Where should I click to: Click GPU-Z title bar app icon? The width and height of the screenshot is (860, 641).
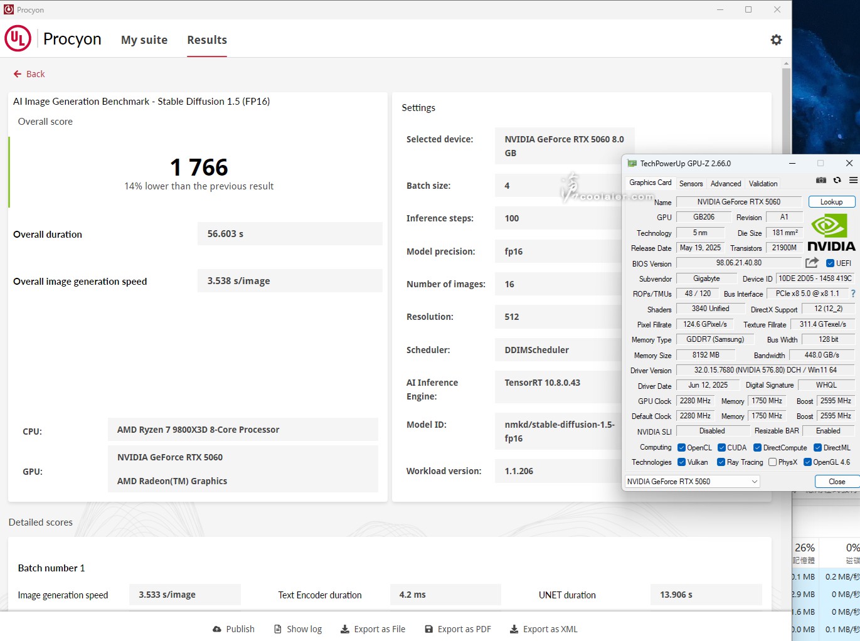632,164
